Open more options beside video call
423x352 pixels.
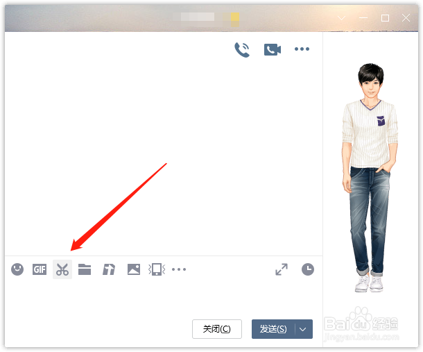tap(302, 49)
